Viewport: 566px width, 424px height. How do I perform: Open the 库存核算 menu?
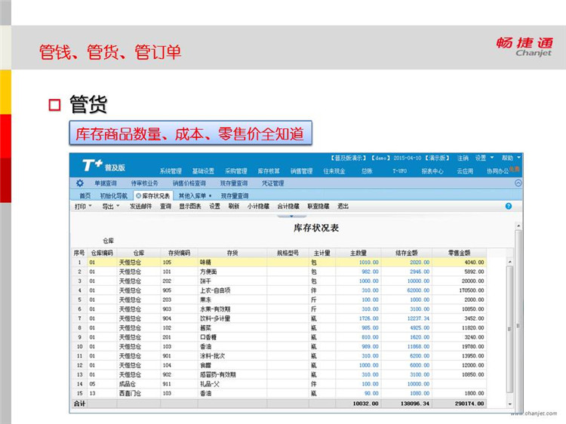coord(269,171)
